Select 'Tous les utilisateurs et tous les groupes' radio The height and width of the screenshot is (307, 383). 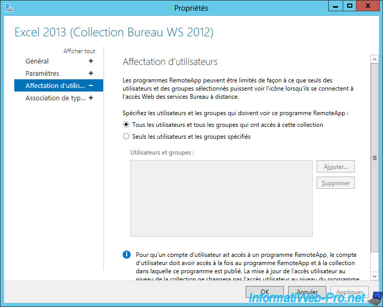pos(126,125)
